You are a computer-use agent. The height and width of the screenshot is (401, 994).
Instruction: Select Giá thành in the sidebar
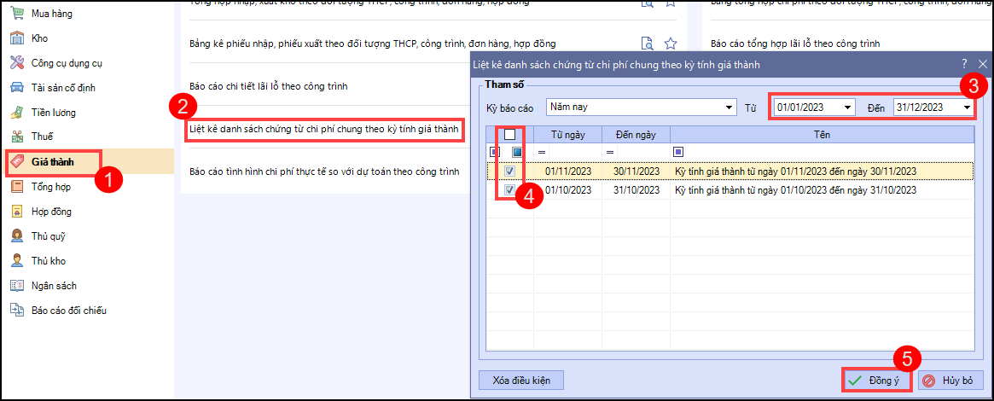[51, 161]
